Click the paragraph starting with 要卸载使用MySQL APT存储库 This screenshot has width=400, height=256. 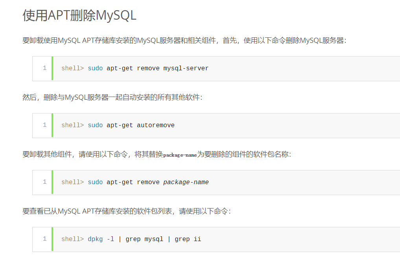coord(184,40)
